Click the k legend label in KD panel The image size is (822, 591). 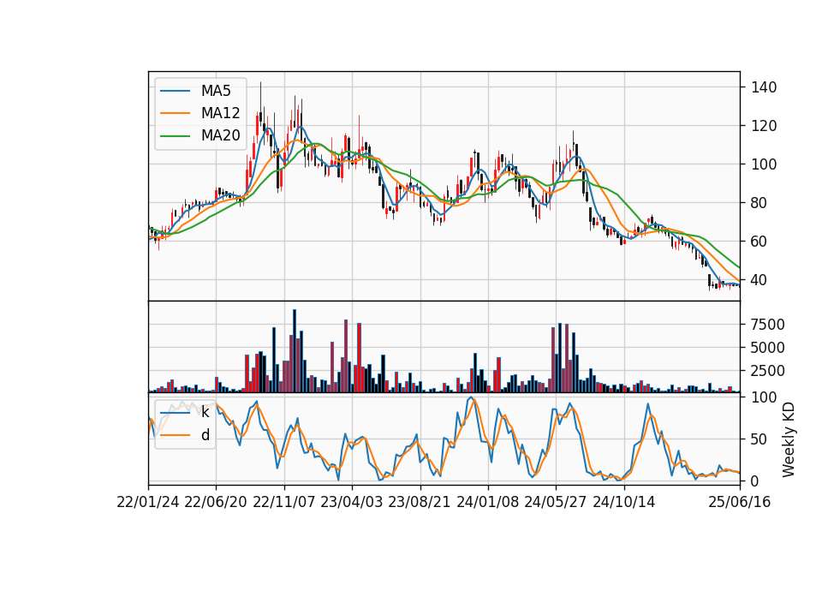205,412
